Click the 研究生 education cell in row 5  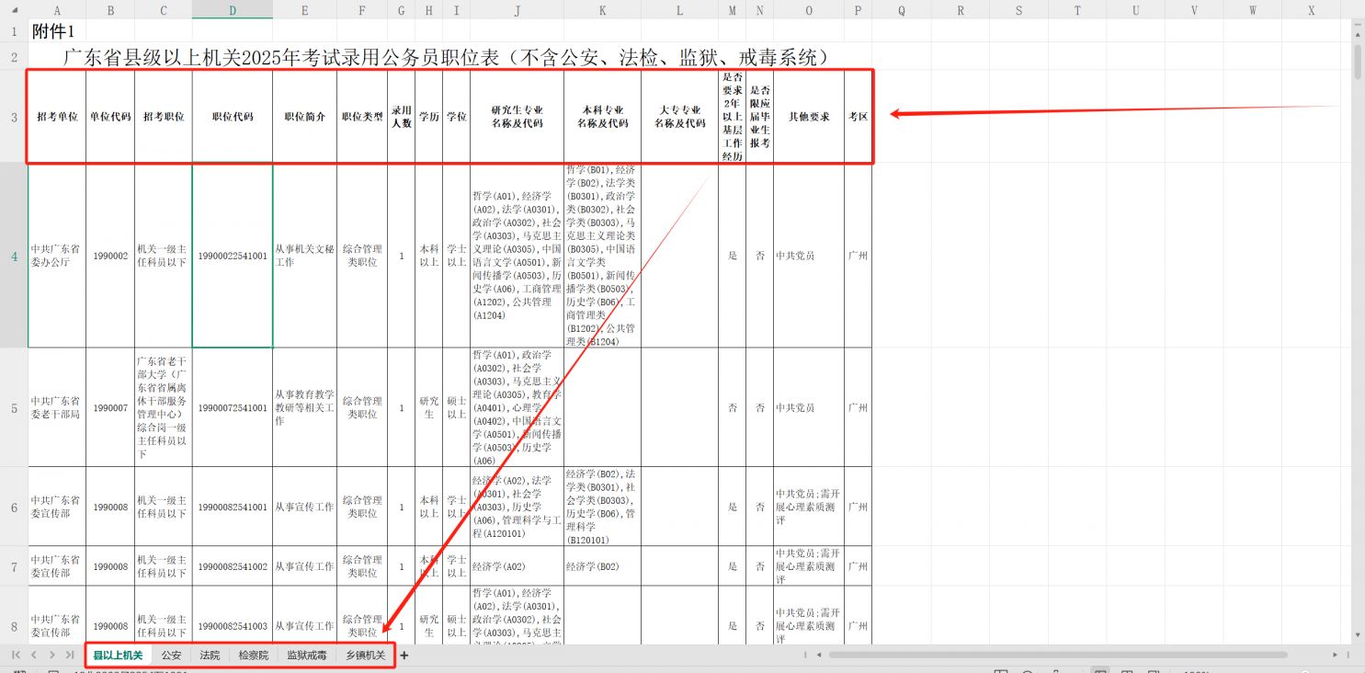(x=428, y=407)
